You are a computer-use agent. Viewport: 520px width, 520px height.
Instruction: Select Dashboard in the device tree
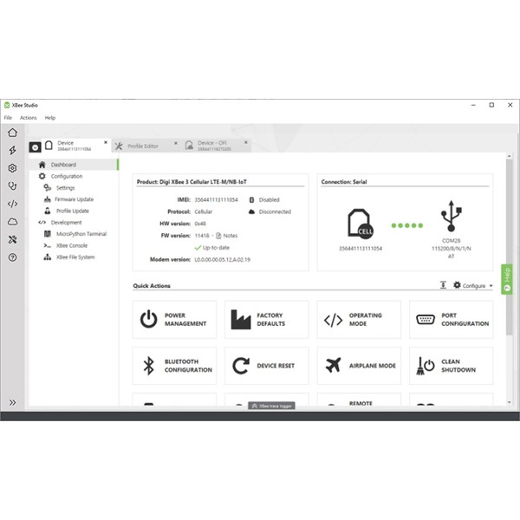[74, 165]
